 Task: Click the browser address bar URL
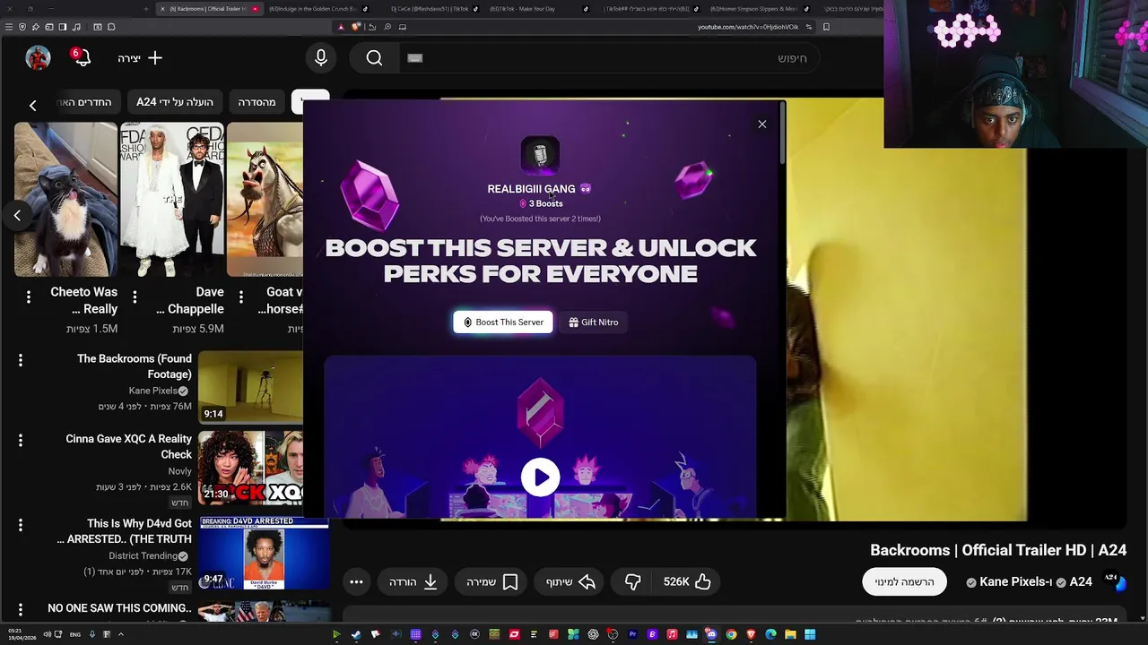pyautogui.click(x=748, y=27)
